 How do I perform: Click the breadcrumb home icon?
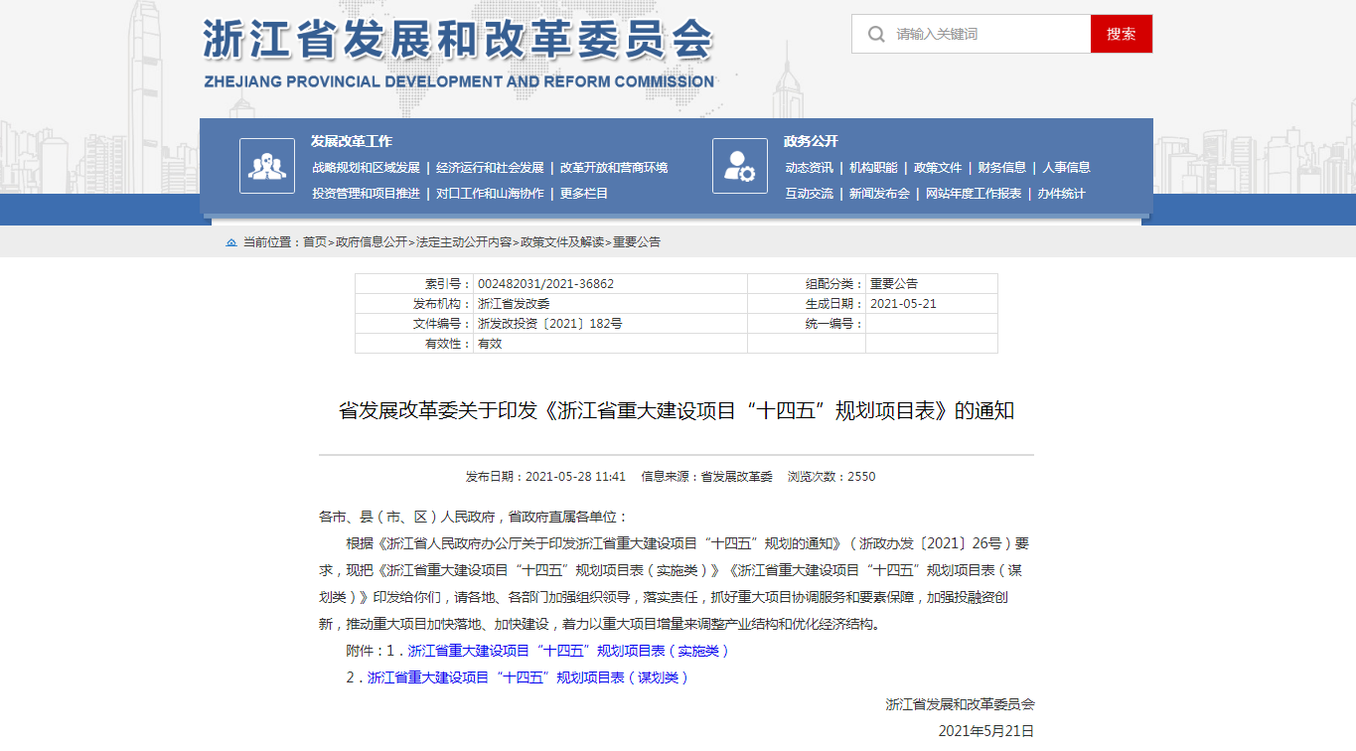tap(231, 242)
